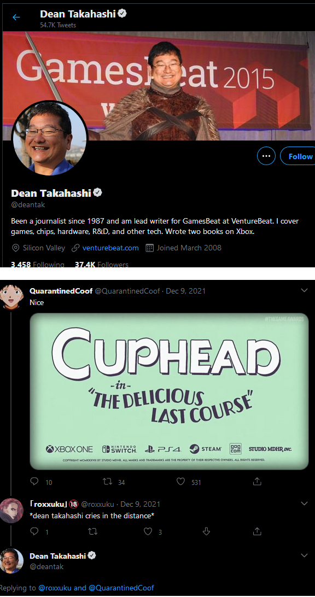Share roxxuku's tweet
The height and width of the screenshot is (597, 315).
[x=257, y=531]
